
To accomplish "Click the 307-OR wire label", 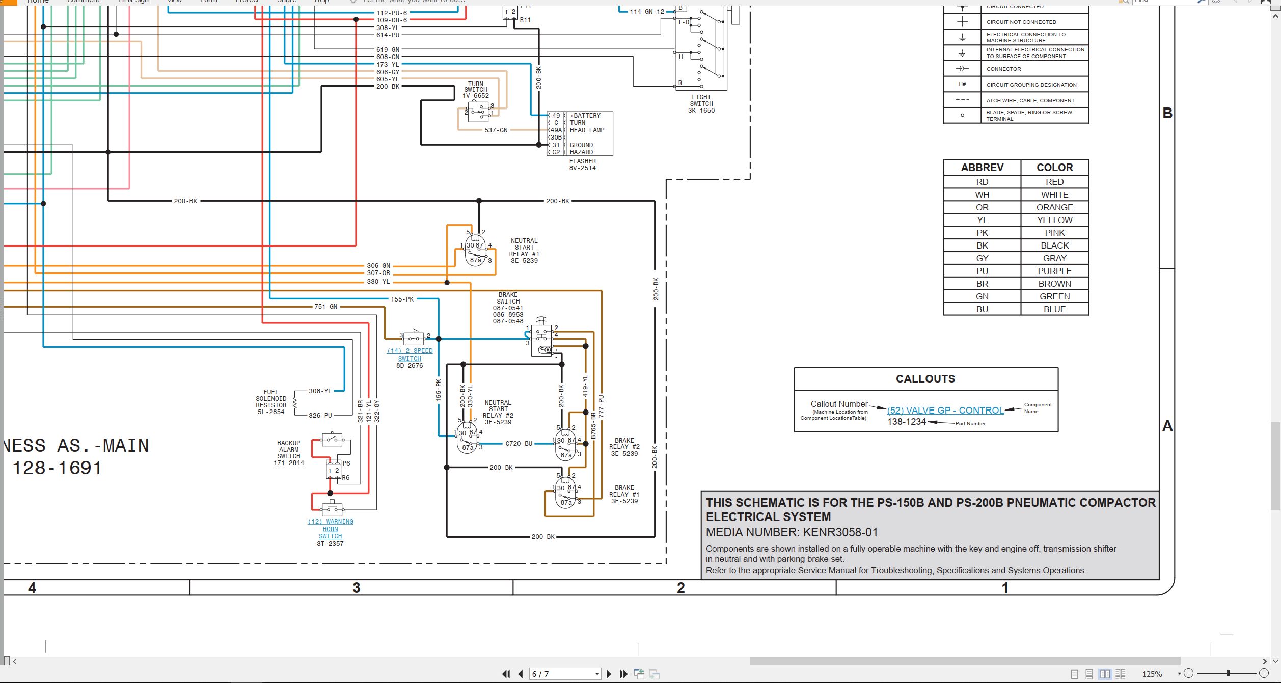I will 378,273.
